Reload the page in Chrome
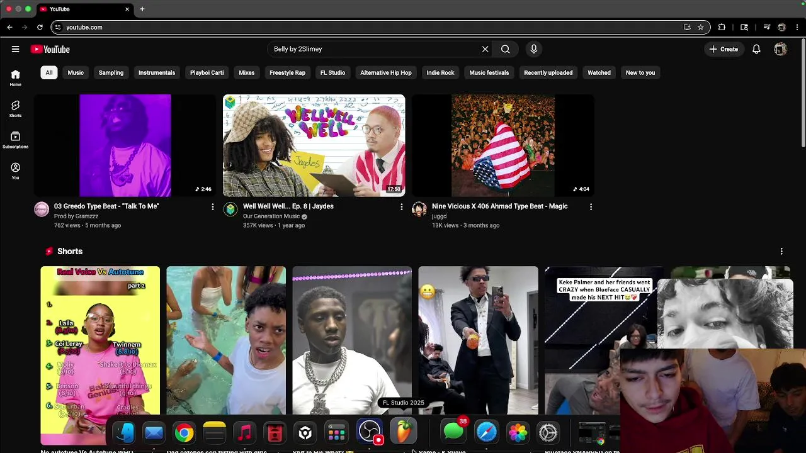The height and width of the screenshot is (453, 806). [40, 27]
